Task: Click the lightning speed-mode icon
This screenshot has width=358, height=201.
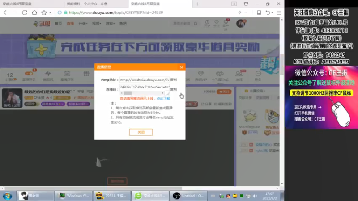Action: coord(240,13)
